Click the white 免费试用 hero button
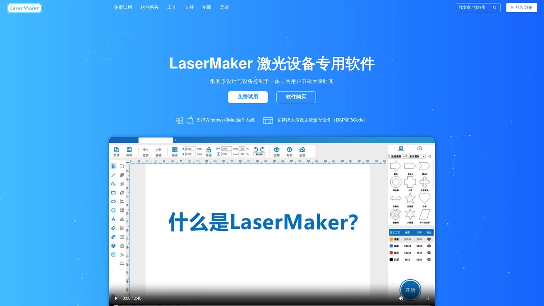The image size is (544, 306). click(248, 97)
